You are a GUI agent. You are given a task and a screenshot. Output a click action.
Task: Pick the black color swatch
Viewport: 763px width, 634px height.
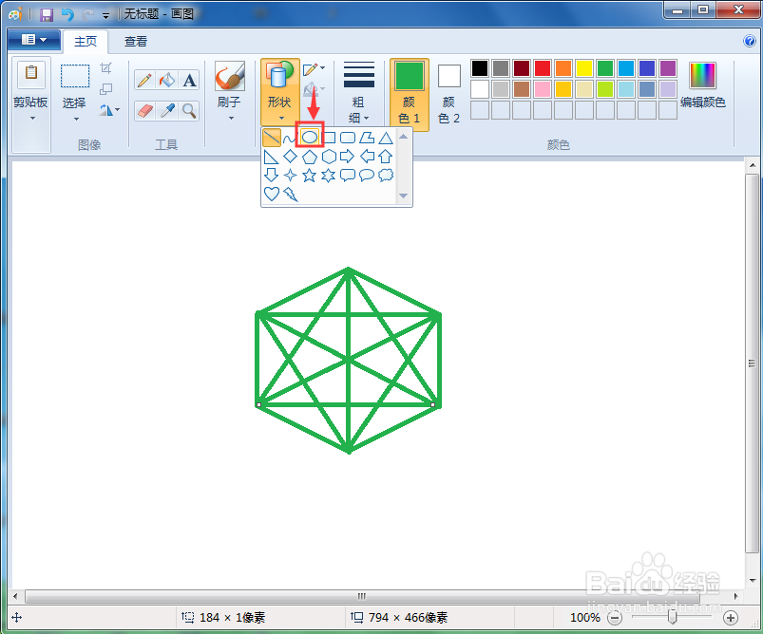click(480, 68)
